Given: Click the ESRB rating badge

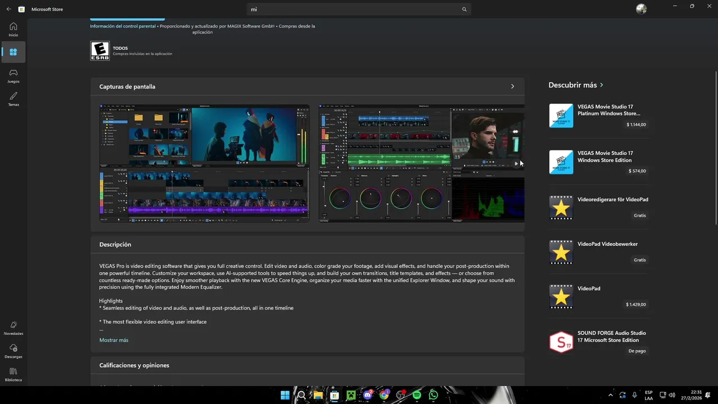Looking at the screenshot, I should [x=100, y=50].
